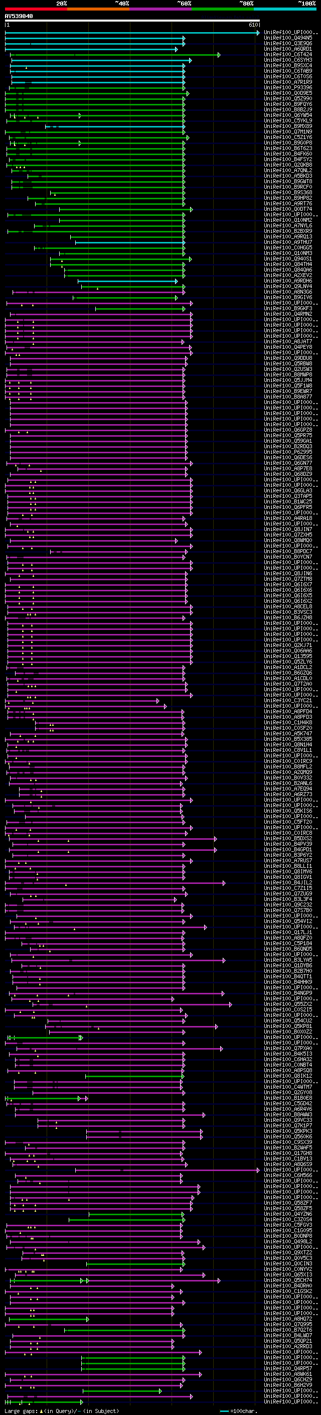321x1415 pixels.
Task: Open hit label UniRef100_A6QRD1
Action: coord(288,49)
